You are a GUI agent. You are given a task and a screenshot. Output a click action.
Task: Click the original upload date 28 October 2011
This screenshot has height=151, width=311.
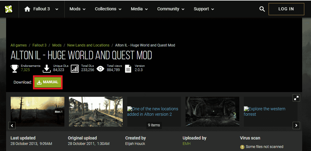click(89, 144)
